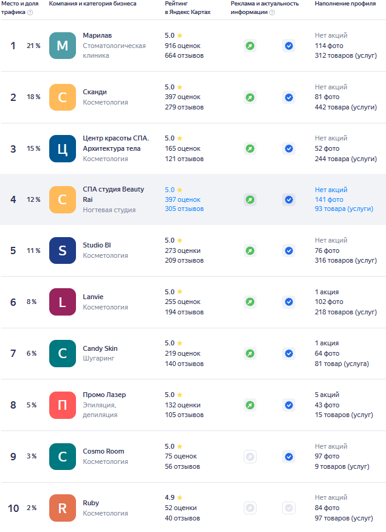
Task: Click the company name 'Промо Лазер'
Action: [x=104, y=395]
